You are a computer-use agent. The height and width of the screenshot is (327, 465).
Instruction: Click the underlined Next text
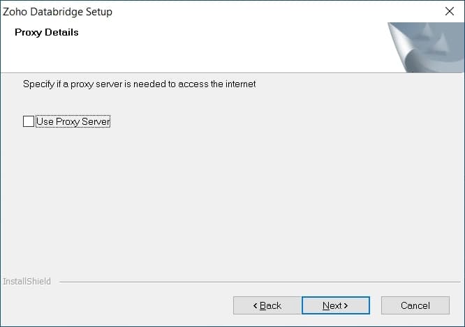point(332,305)
